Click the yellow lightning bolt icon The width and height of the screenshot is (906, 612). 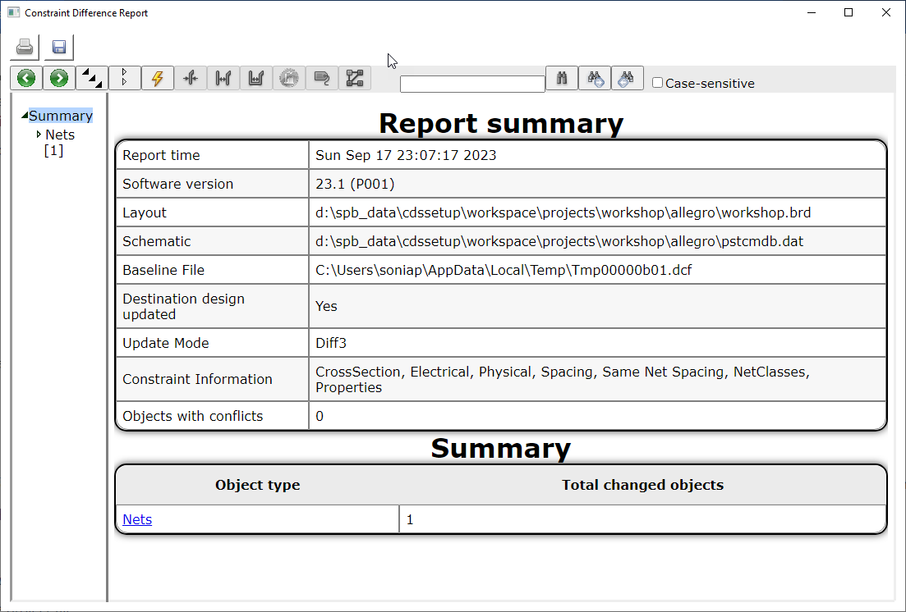[158, 79]
